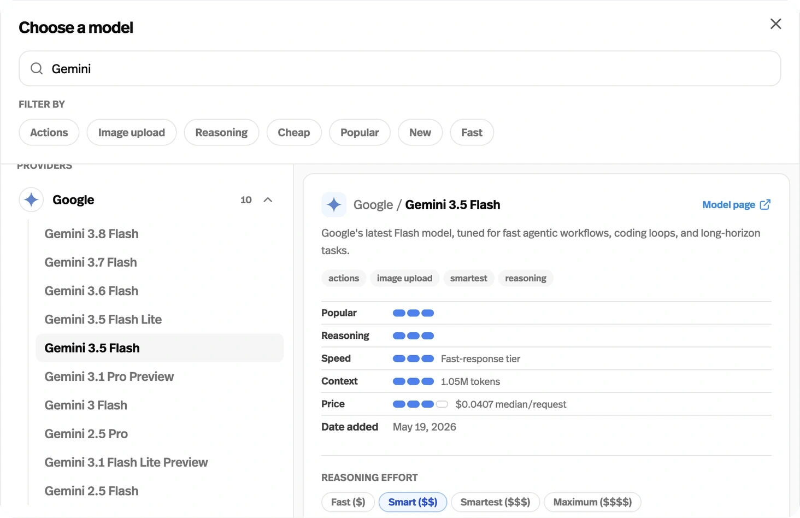This screenshot has height=518, width=800.
Task: Choose Smart ($$) reasoning effort
Action: (x=413, y=502)
